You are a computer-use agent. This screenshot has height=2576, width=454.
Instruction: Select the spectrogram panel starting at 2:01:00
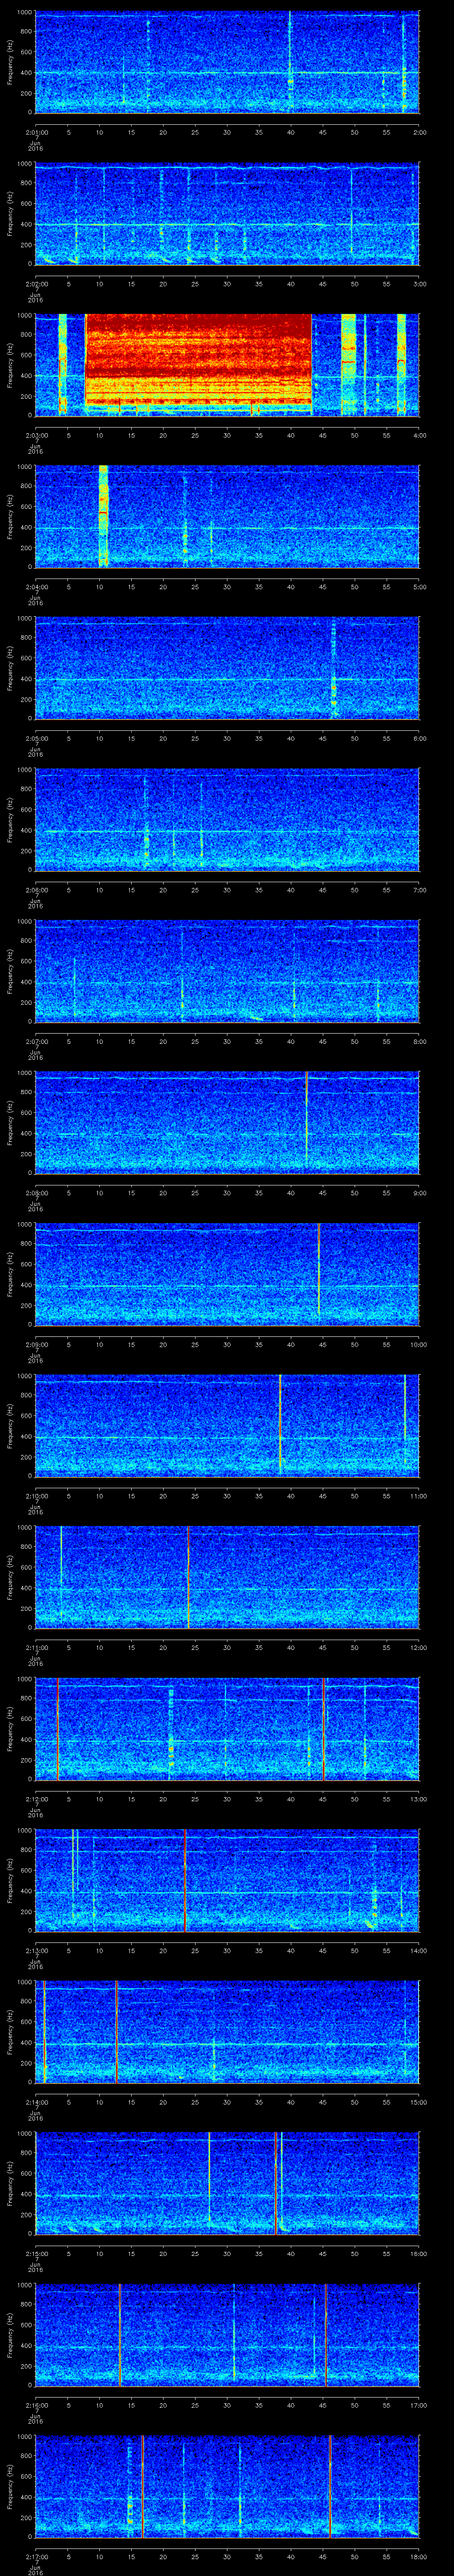pos(227,62)
